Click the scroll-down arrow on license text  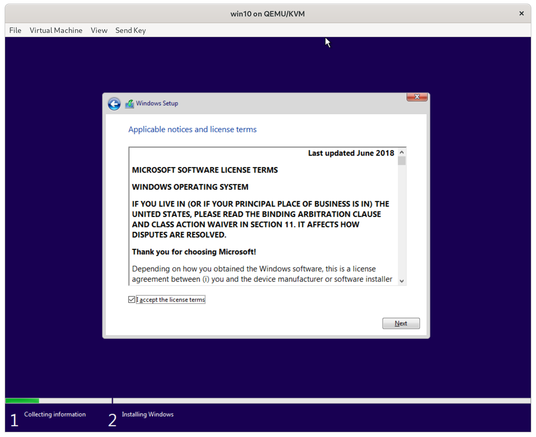pos(401,281)
